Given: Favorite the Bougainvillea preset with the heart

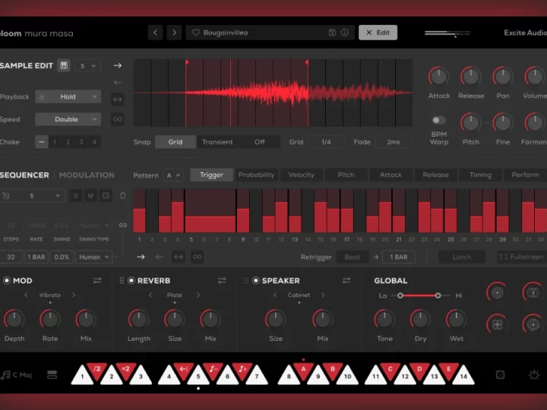Looking at the screenshot, I should coord(196,33).
